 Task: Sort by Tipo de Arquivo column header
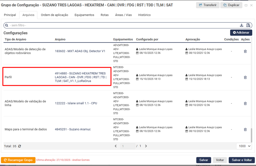pos(16,40)
